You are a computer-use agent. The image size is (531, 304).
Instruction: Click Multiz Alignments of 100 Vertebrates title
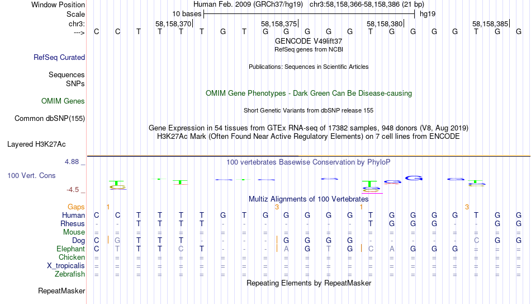tap(309, 199)
